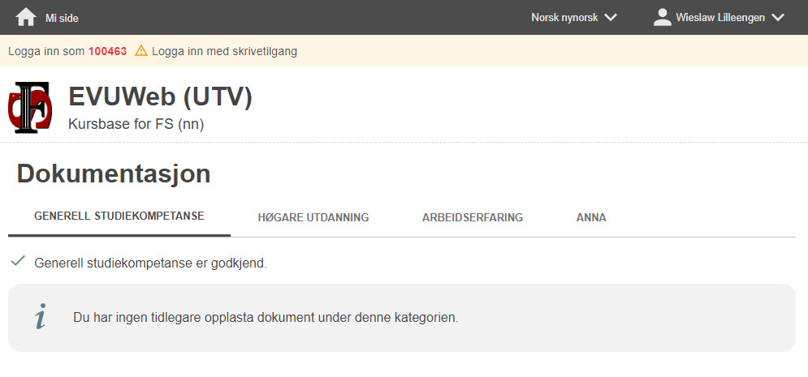Open the Norsk nynorsk language dropdown
The height and width of the screenshot is (377, 808).
click(574, 18)
